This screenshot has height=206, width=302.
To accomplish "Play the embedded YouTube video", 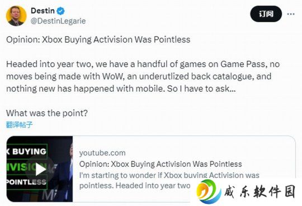I will (40, 170).
